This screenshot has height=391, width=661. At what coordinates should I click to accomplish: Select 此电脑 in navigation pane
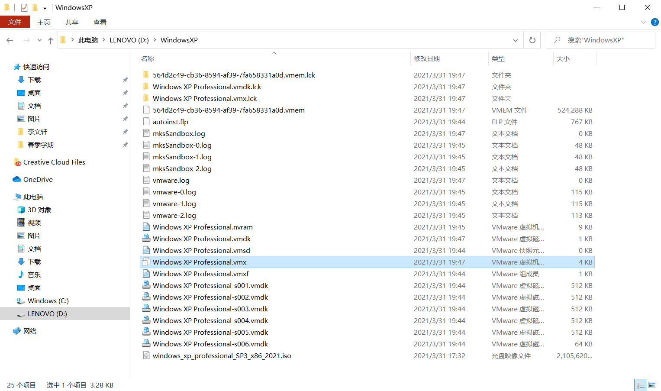[33, 197]
